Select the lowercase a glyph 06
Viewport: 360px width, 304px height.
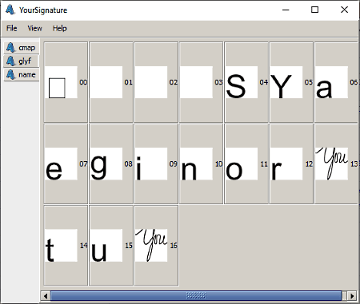tap(336, 82)
